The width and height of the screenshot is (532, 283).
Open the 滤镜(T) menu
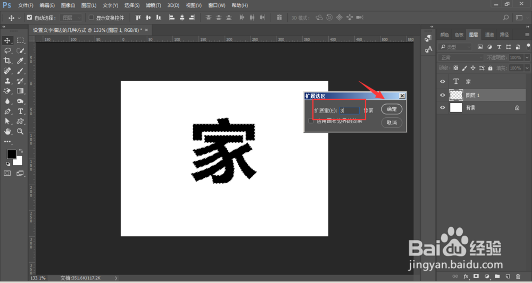tap(153, 5)
